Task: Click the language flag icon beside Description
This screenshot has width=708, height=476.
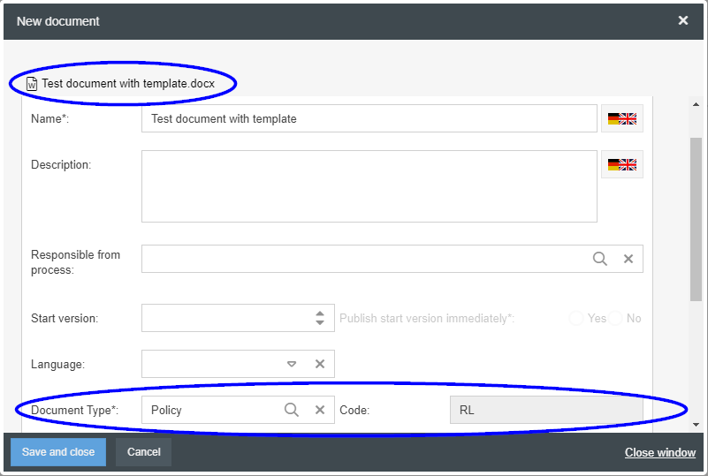Action: (x=622, y=164)
